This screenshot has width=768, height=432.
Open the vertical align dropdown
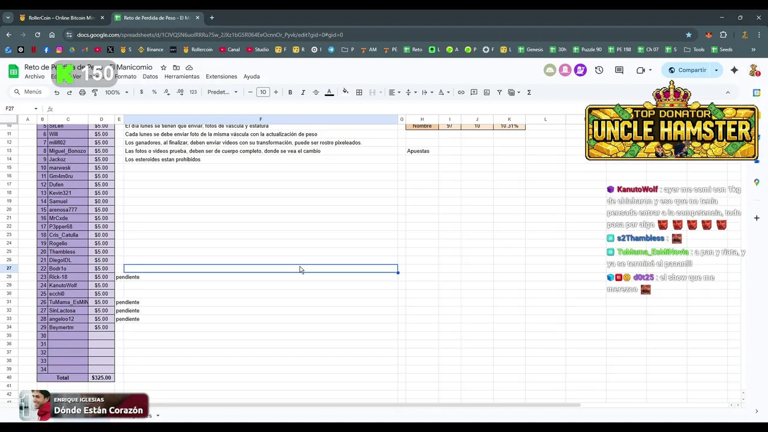[x=410, y=92]
